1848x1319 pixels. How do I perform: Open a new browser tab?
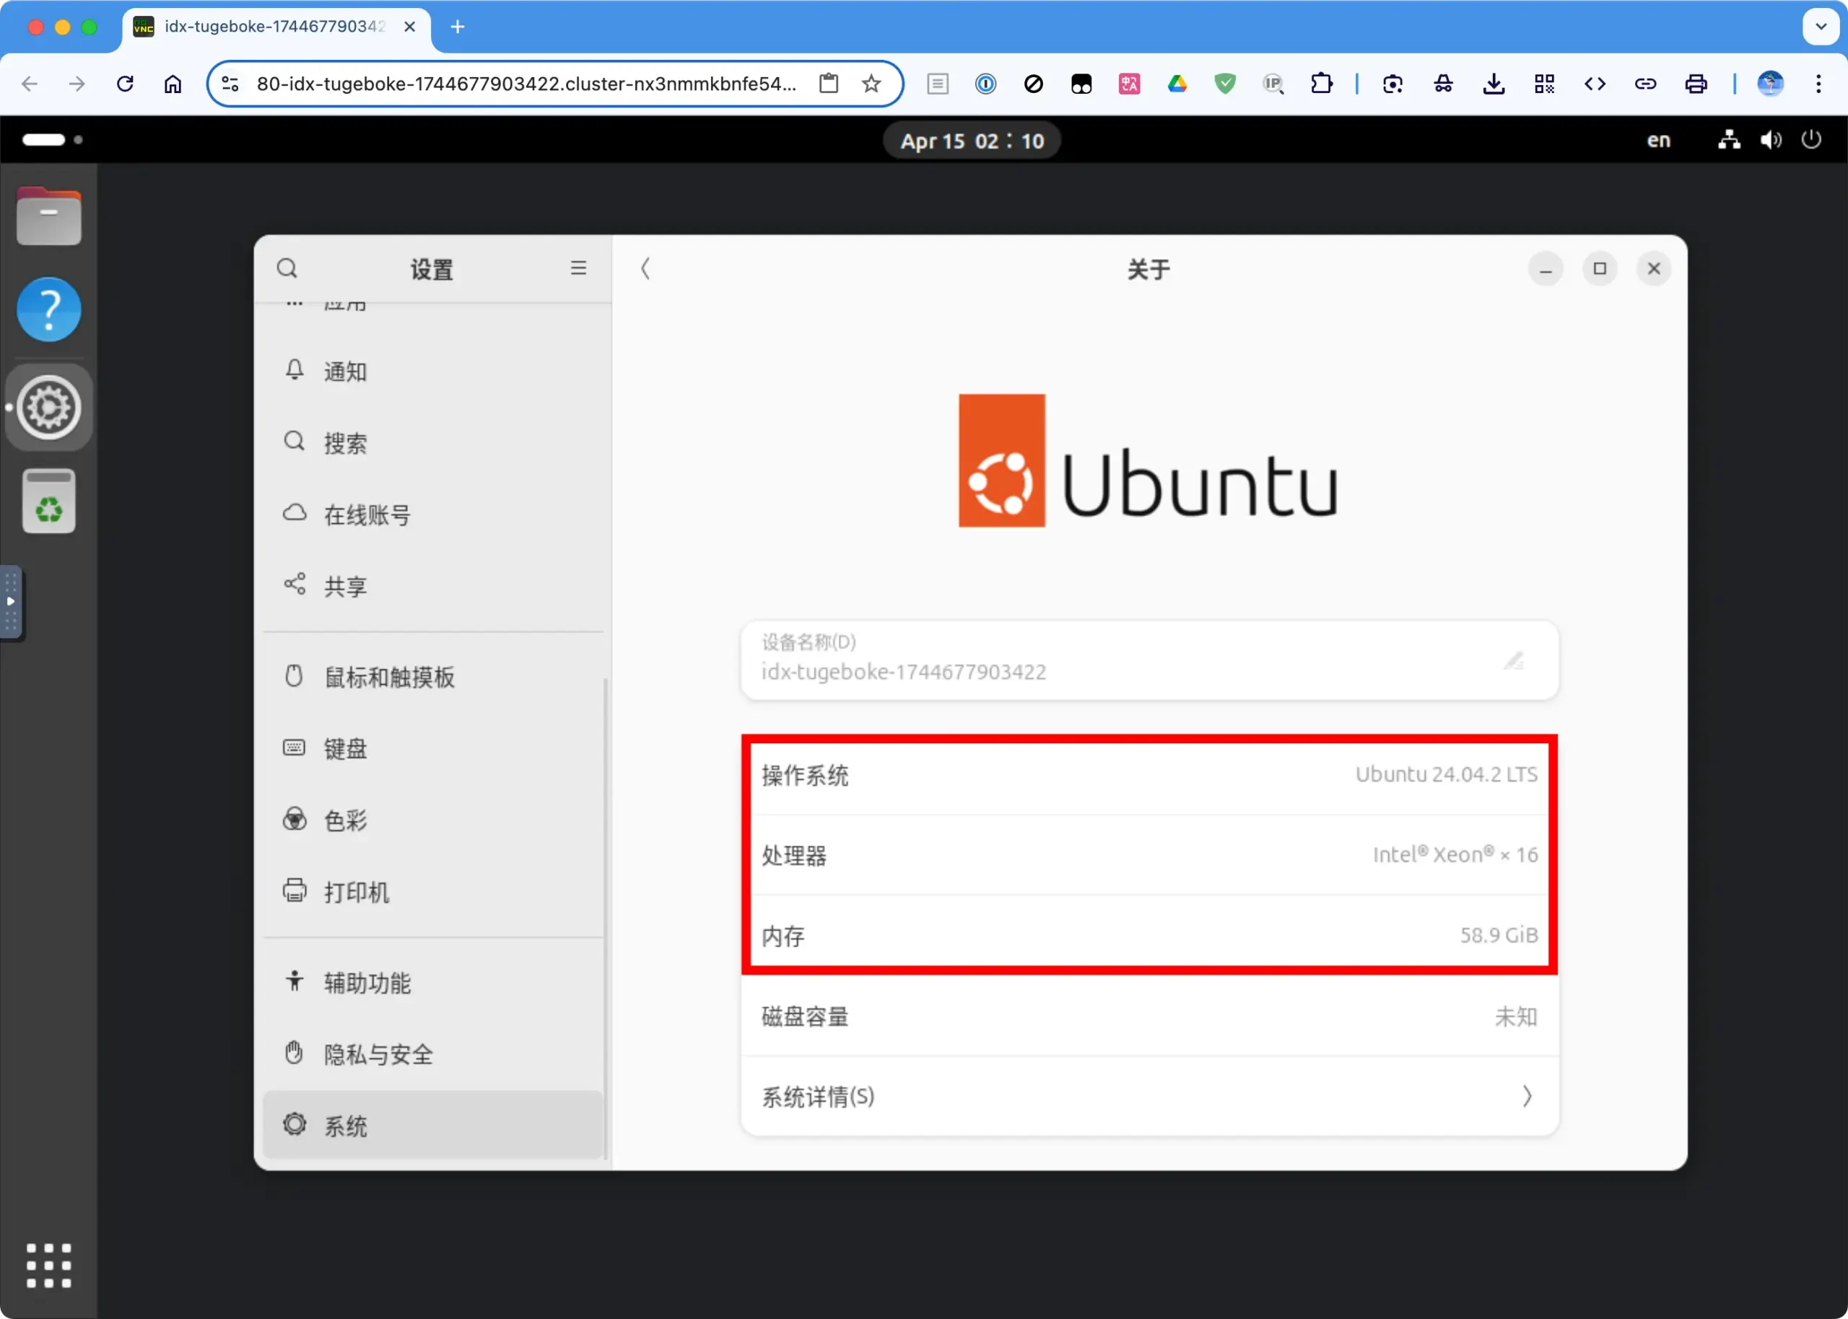click(x=458, y=27)
